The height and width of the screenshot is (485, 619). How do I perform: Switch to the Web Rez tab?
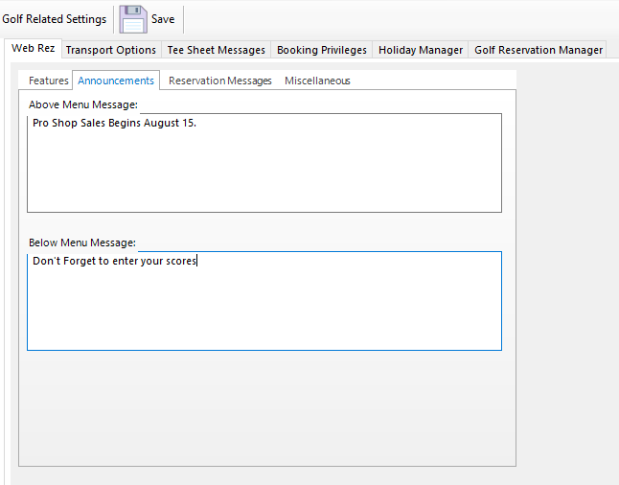pyautogui.click(x=33, y=49)
